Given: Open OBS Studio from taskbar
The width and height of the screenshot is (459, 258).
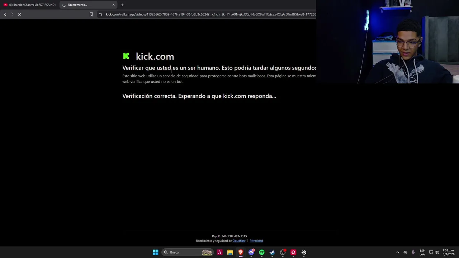Looking at the screenshot, I should 283,252.
